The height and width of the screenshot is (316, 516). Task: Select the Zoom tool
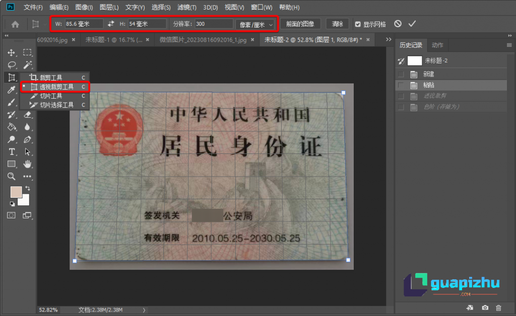tap(12, 176)
